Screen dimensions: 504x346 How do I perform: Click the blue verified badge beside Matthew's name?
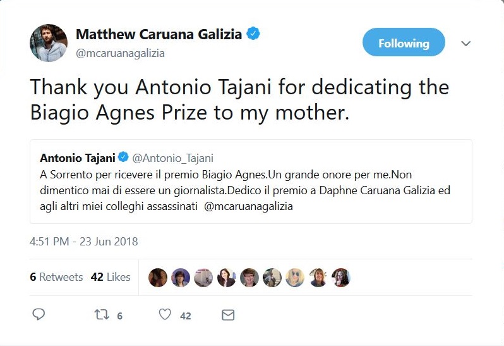point(254,34)
